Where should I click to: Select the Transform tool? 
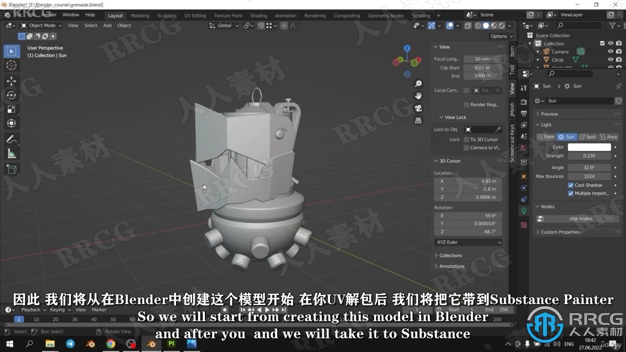coord(12,124)
